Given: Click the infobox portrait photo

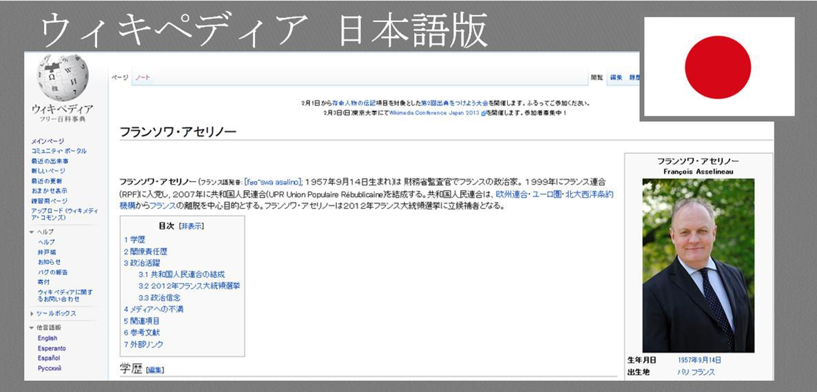Looking at the screenshot, I should click(x=698, y=265).
